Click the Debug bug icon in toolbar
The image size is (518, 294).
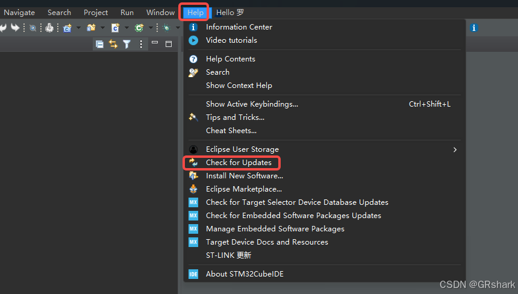click(x=167, y=28)
